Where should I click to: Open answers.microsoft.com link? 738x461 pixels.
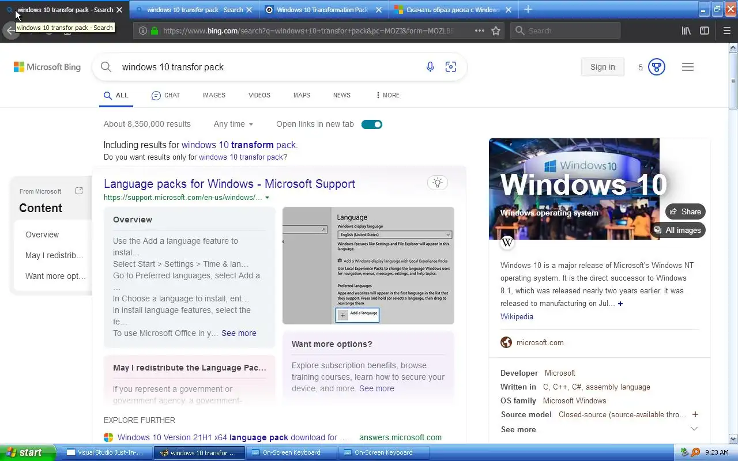point(400,437)
